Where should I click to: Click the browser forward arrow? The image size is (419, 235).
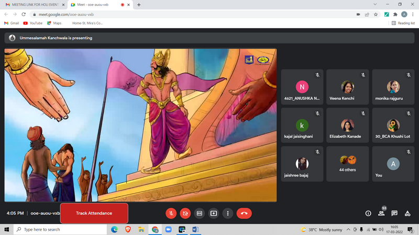(x=15, y=15)
